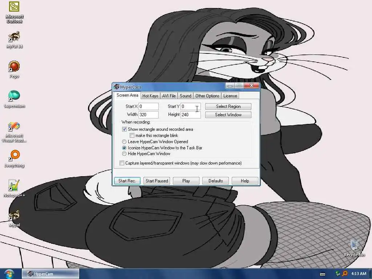Viewport: 372px width, 279px height.
Task: Click the on-screen keyboard tray icon
Action: [x=323, y=274]
